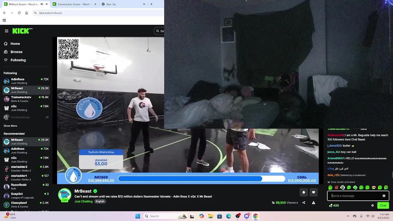
Task: Open Microsoft Edge from taskbar
Action: 228,216
